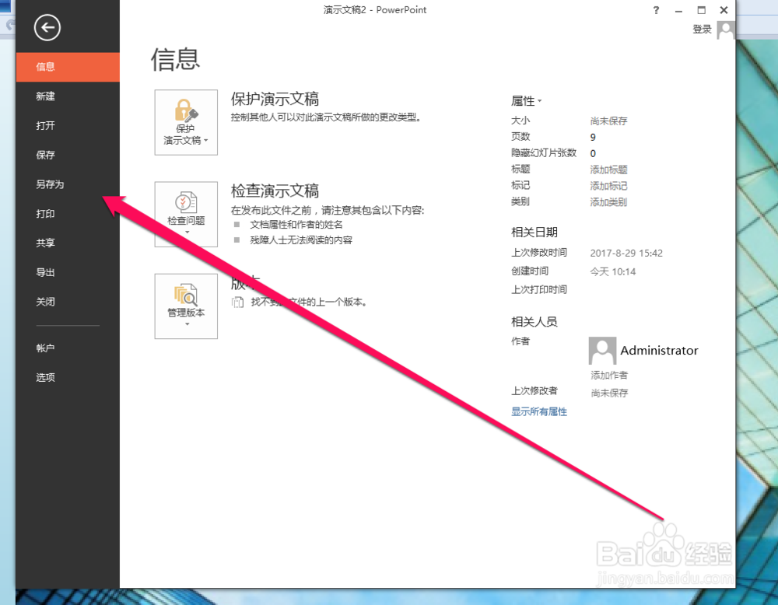Click the 添加标题 field
This screenshot has height=605, width=778.
[608, 170]
